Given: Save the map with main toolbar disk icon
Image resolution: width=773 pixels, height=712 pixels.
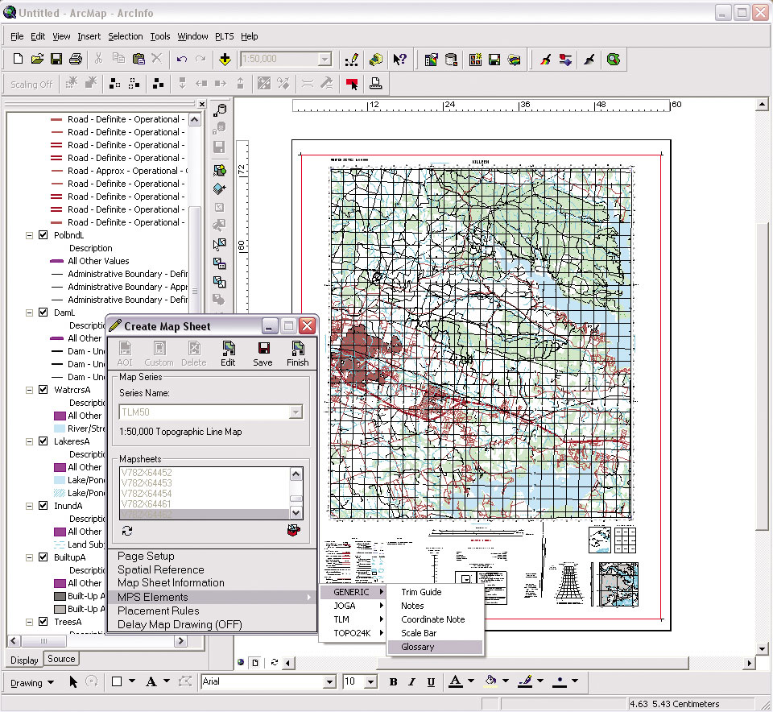Looking at the screenshot, I should click(56, 59).
